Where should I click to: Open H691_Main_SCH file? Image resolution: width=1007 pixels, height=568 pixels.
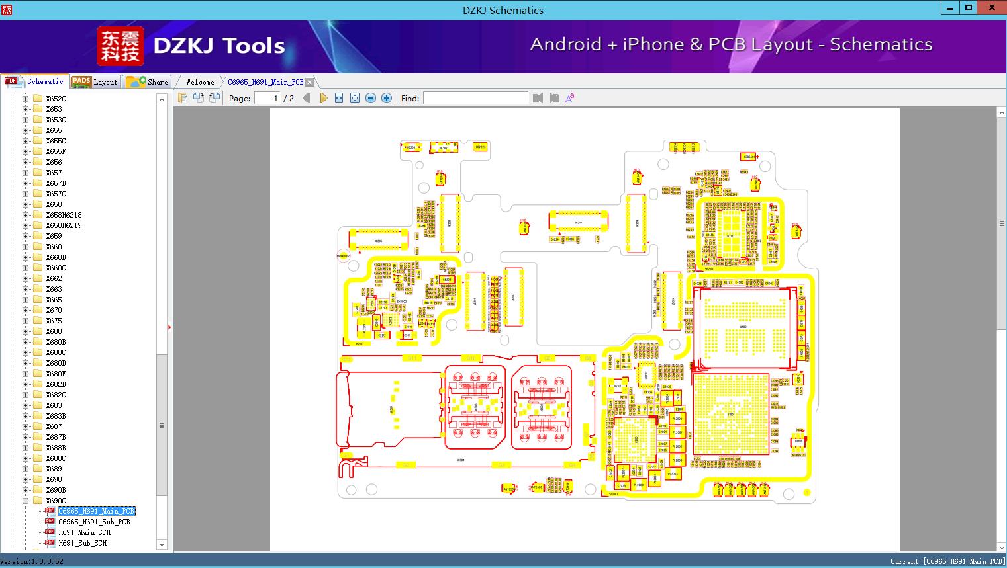click(x=84, y=532)
